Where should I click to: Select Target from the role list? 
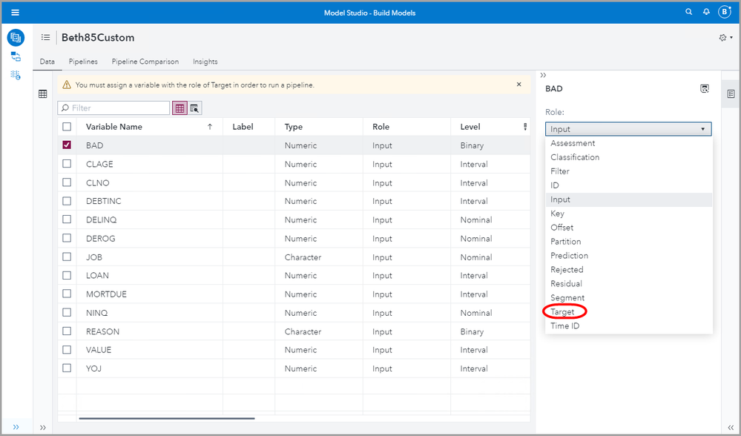click(x=563, y=312)
